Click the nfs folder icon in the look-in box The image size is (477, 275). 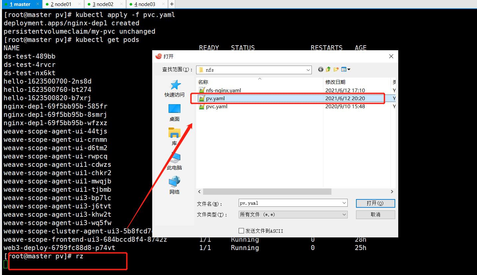[201, 70]
